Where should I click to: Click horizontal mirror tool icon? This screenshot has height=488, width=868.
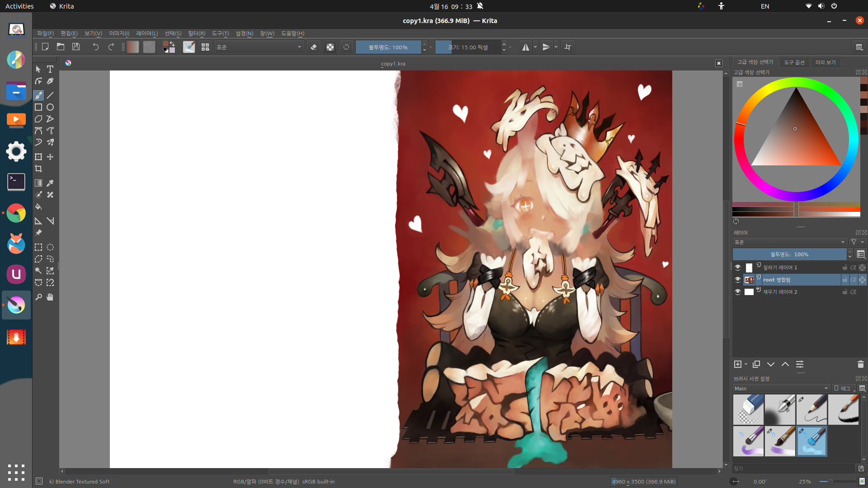[525, 47]
